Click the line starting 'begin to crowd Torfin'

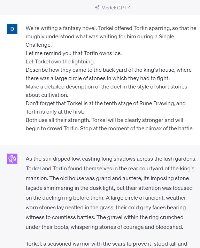[110, 129]
